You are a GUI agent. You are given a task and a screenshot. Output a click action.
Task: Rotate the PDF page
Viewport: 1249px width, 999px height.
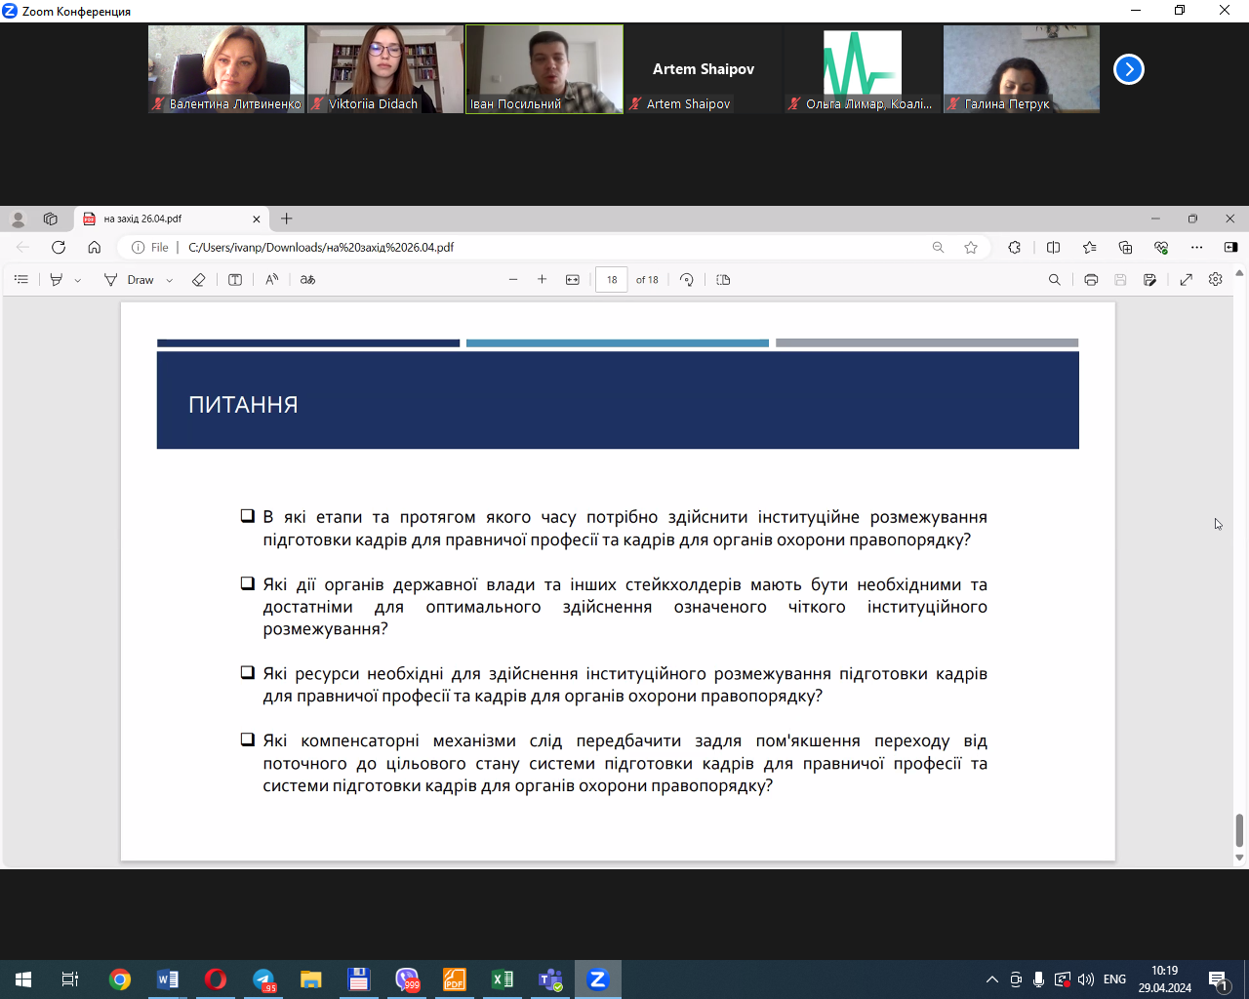687,280
